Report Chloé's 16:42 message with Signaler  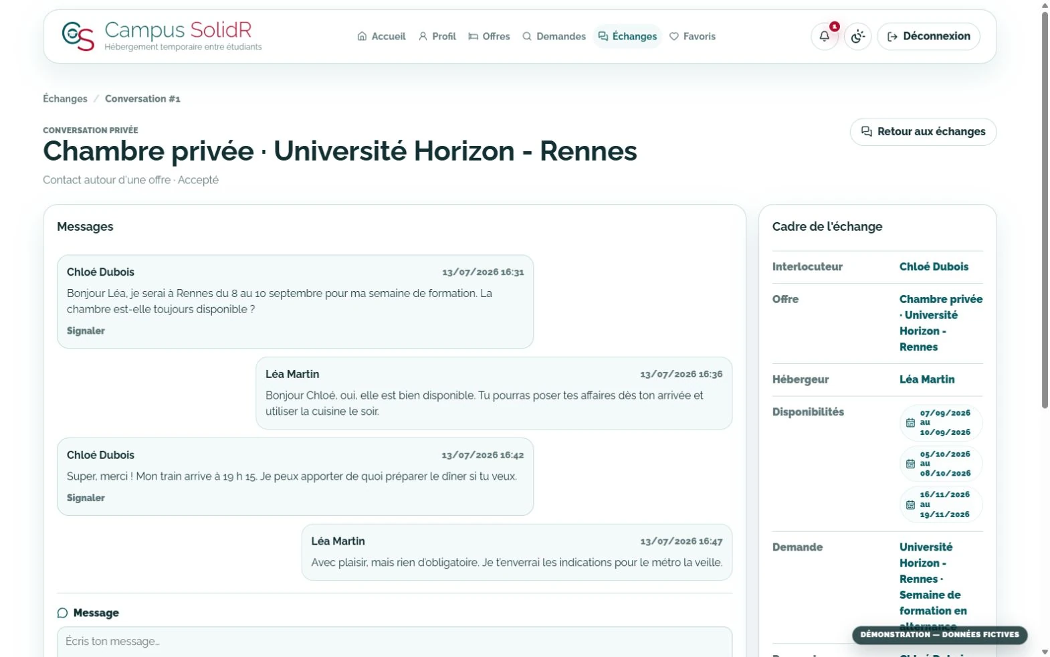(x=86, y=498)
